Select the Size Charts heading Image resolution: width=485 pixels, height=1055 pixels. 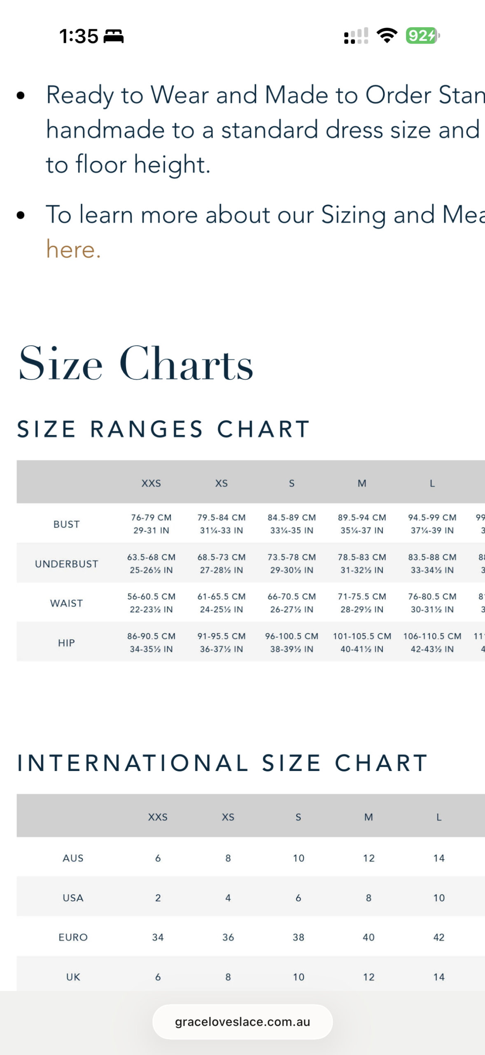tap(135, 363)
